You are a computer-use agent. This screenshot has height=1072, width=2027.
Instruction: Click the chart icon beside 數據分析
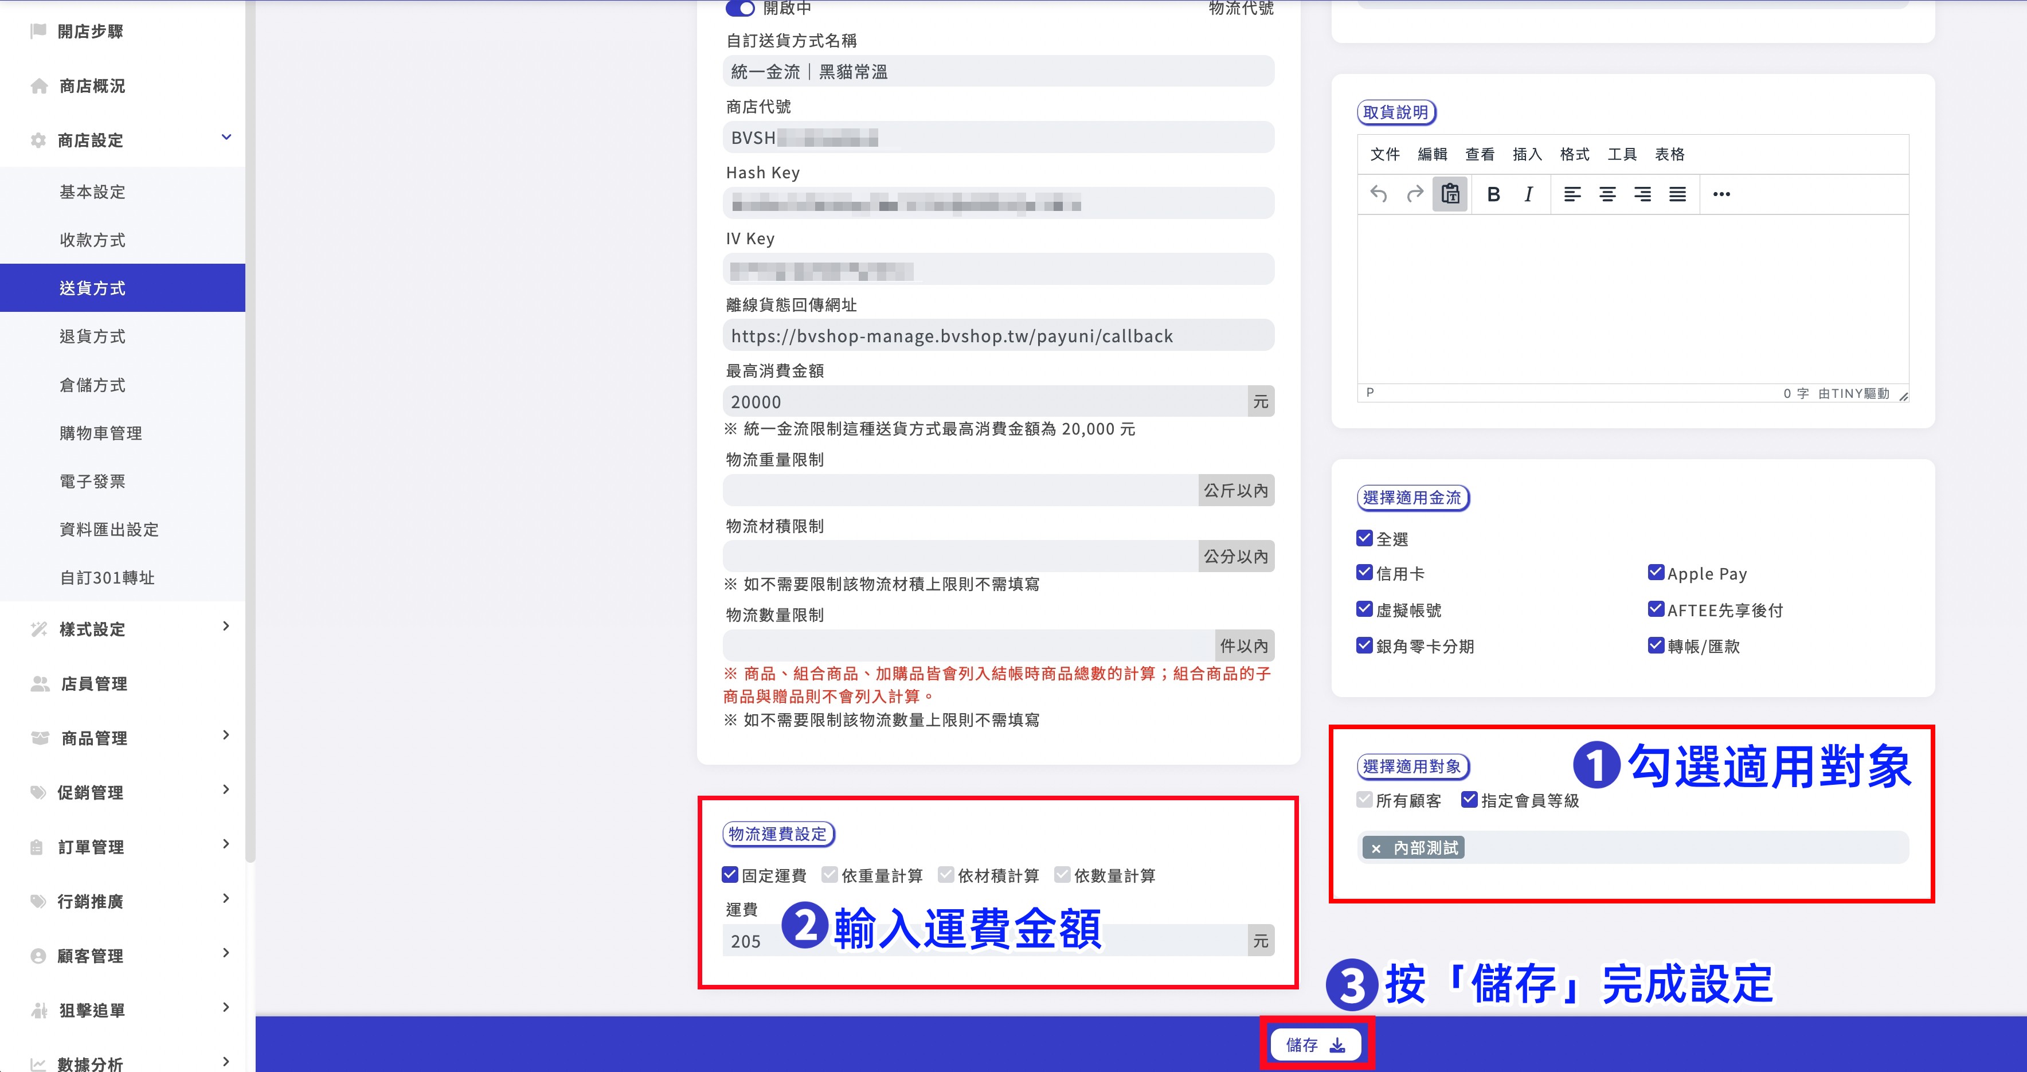[38, 1064]
